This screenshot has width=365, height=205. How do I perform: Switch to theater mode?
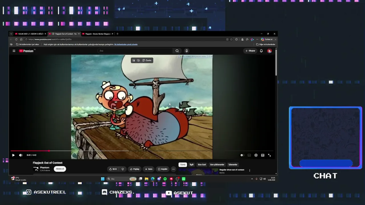coord(263,155)
